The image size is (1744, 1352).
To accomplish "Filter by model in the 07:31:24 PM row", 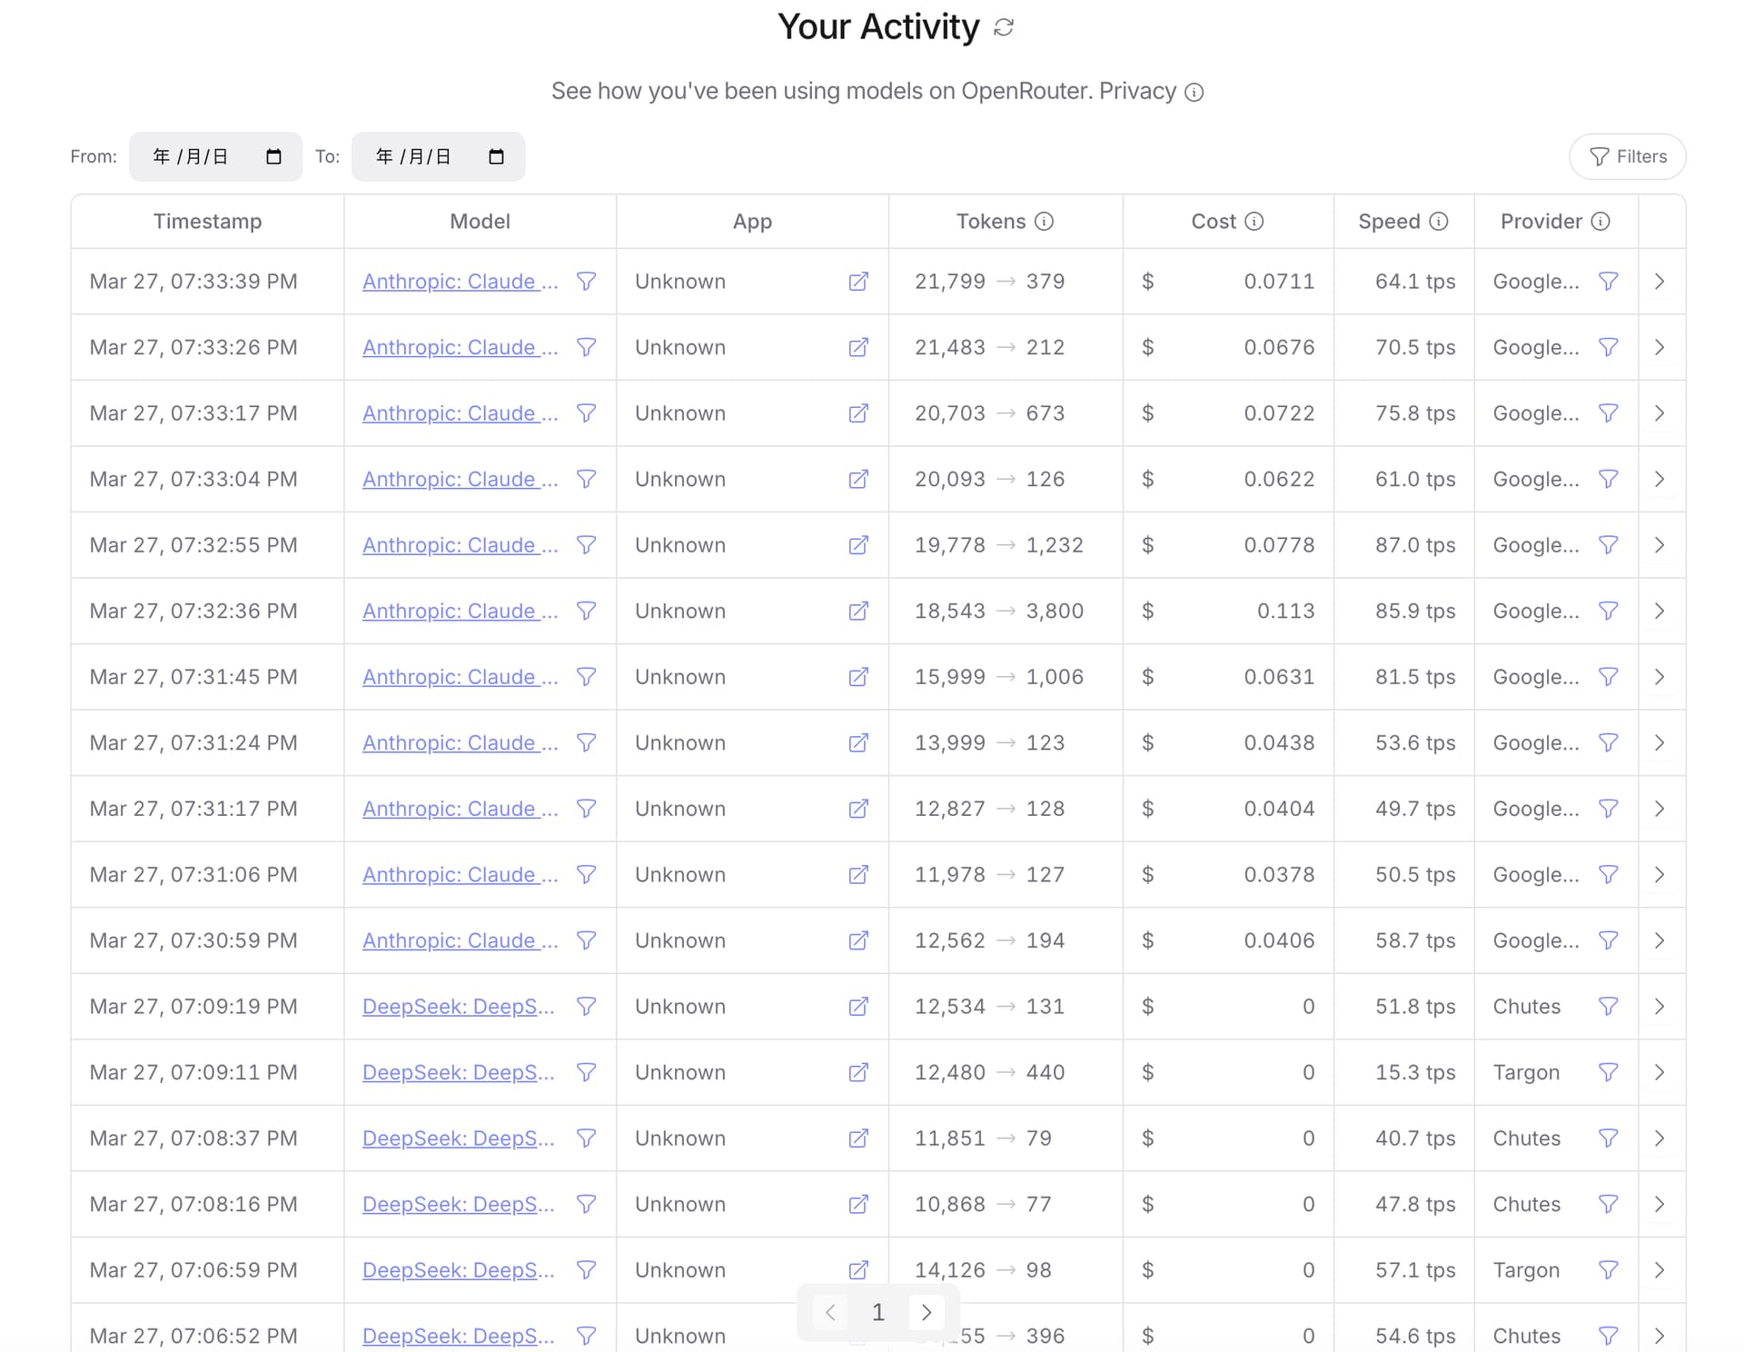I will pyautogui.click(x=587, y=742).
